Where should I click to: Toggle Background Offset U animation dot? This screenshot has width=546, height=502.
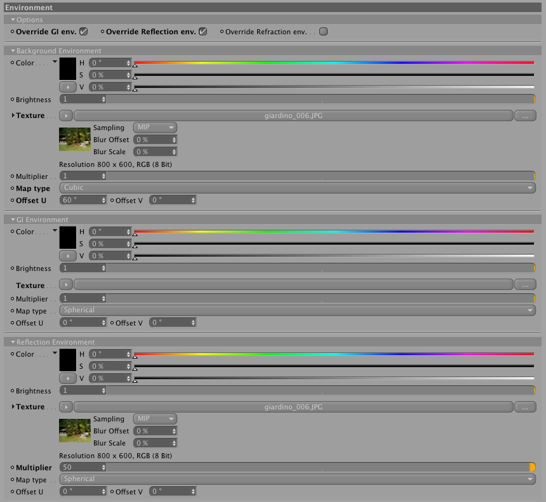point(13,200)
